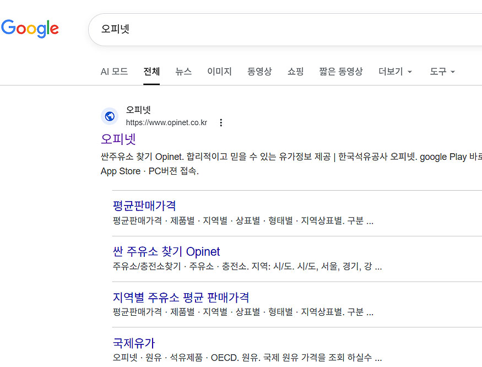This screenshot has width=482, height=367.
Task: Click the search box containing 오피넷
Action: (x=275, y=29)
